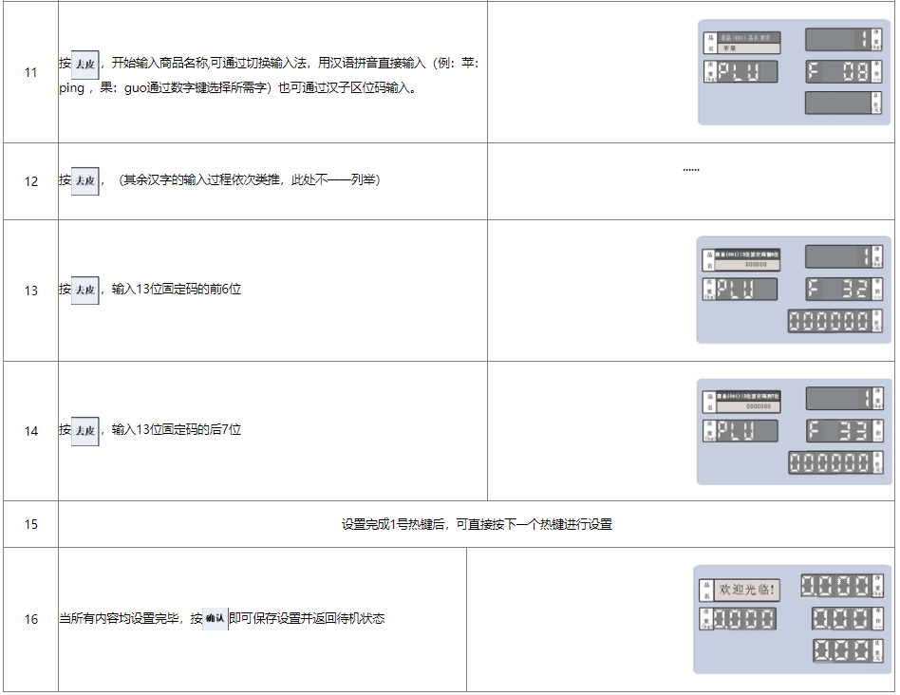
Task: Click the PLU readout in step 13 image
Action: [x=746, y=290]
